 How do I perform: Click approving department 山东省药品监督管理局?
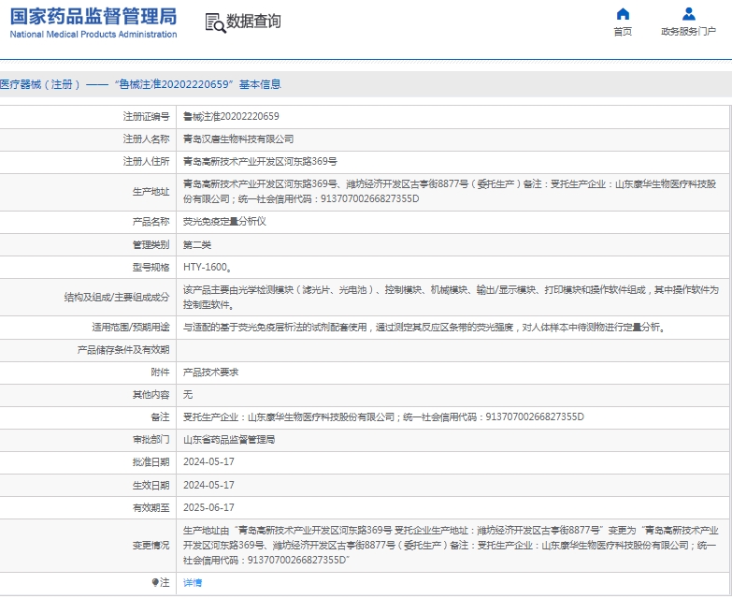pos(229,440)
